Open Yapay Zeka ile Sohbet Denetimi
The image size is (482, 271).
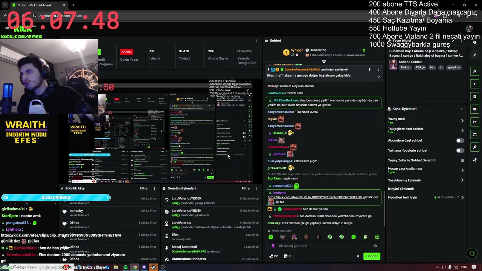click(412, 160)
